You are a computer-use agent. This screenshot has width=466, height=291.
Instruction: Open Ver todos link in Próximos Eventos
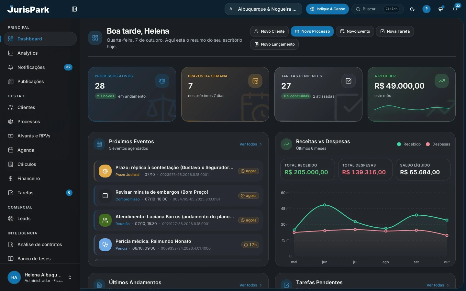point(251,144)
